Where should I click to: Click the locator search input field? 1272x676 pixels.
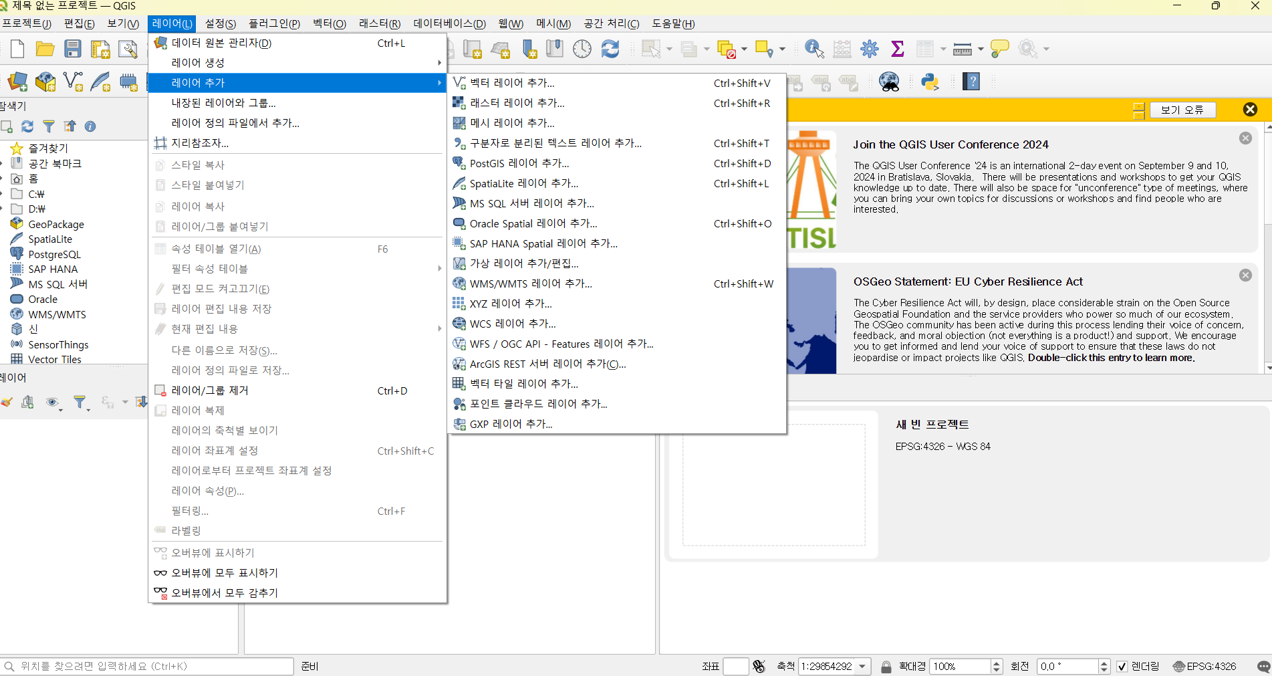tap(147, 666)
